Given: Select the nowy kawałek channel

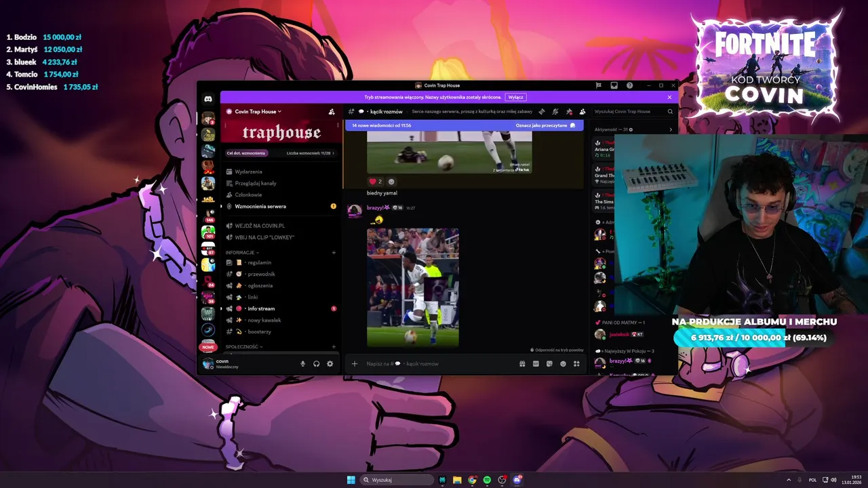Looking at the screenshot, I should 281,320.
